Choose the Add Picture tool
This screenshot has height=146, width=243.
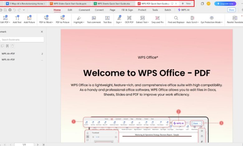[29, 19]
